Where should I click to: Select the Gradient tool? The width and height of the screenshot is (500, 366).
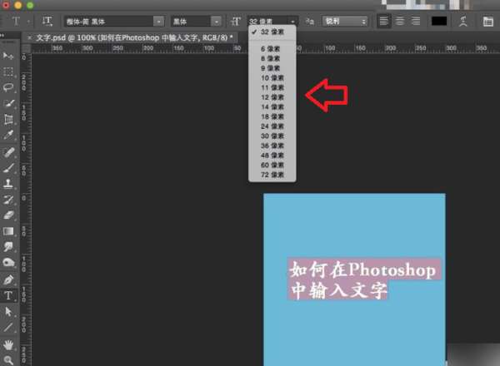point(8,231)
